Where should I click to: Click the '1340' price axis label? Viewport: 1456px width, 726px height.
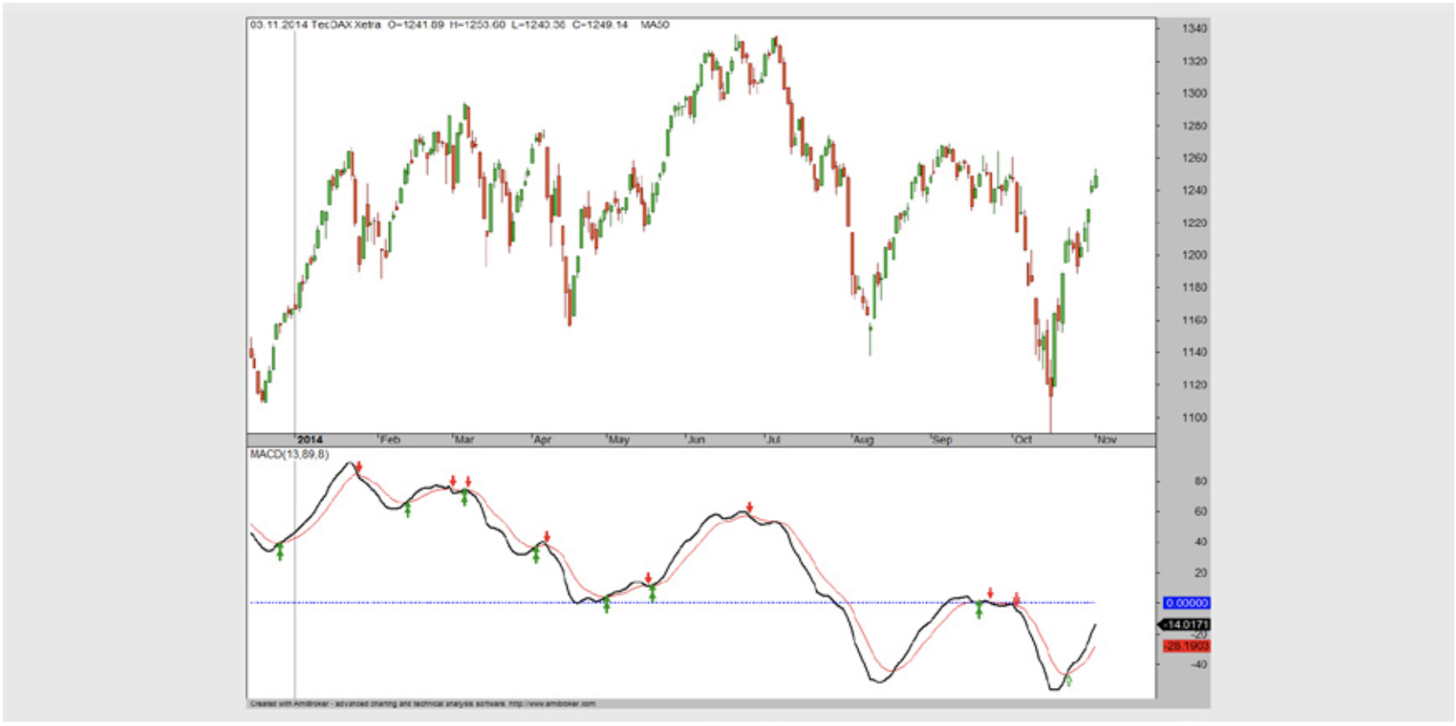[x=1194, y=29]
